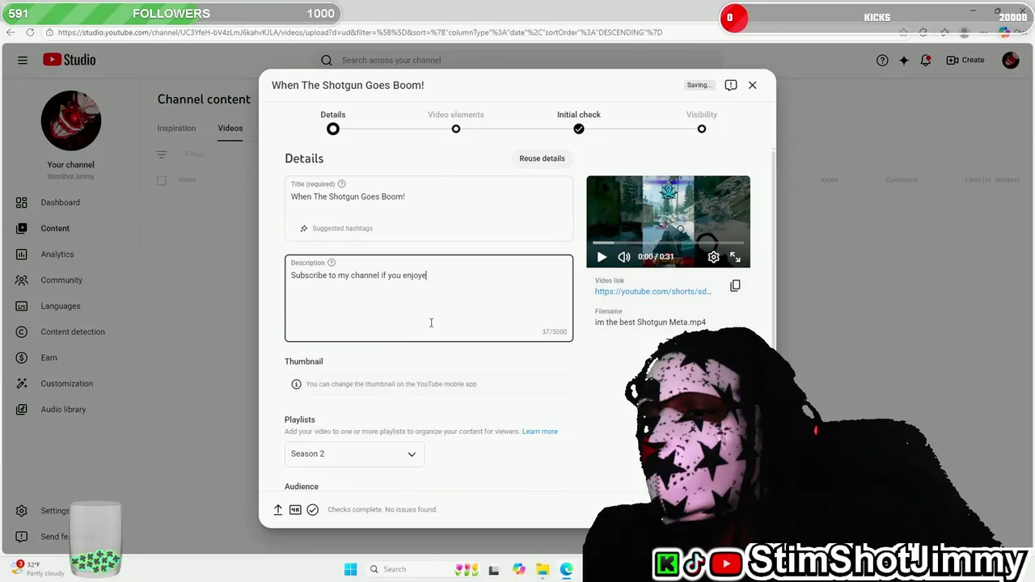The height and width of the screenshot is (582, 1035).
Task: Click Suggested hashtags under the title
Action: pyautogui.click(x=336, y=228)
